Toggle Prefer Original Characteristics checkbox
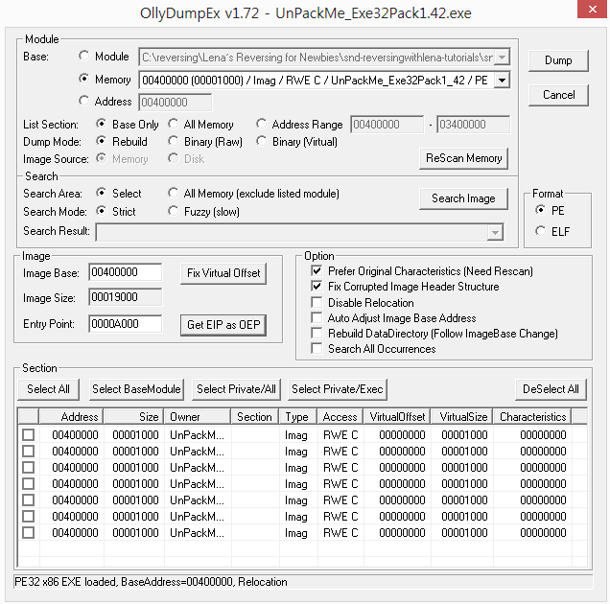 (317, 270)
